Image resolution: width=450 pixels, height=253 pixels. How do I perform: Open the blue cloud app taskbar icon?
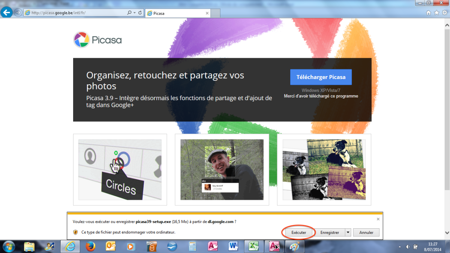[172, 246]
